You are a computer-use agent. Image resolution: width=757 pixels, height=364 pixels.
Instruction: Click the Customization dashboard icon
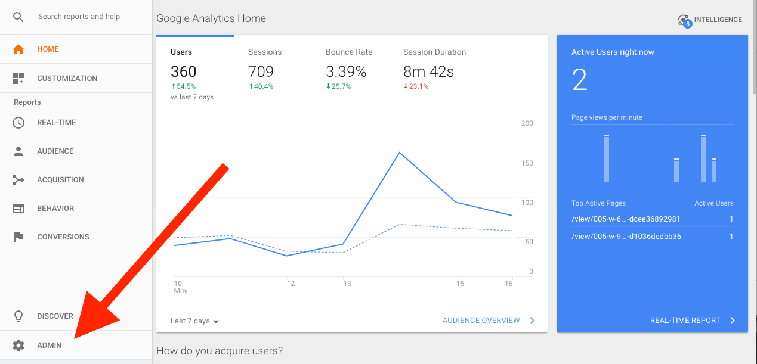[x=18, y=78]
